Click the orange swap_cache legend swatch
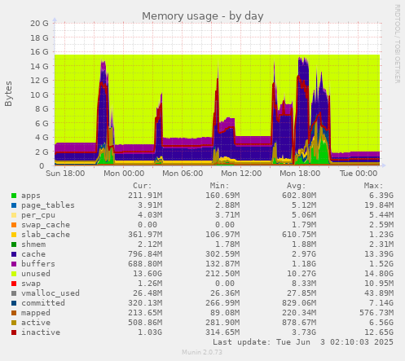Image resolution: width=405 pixels, height=361 pixels. coord(14,225)
